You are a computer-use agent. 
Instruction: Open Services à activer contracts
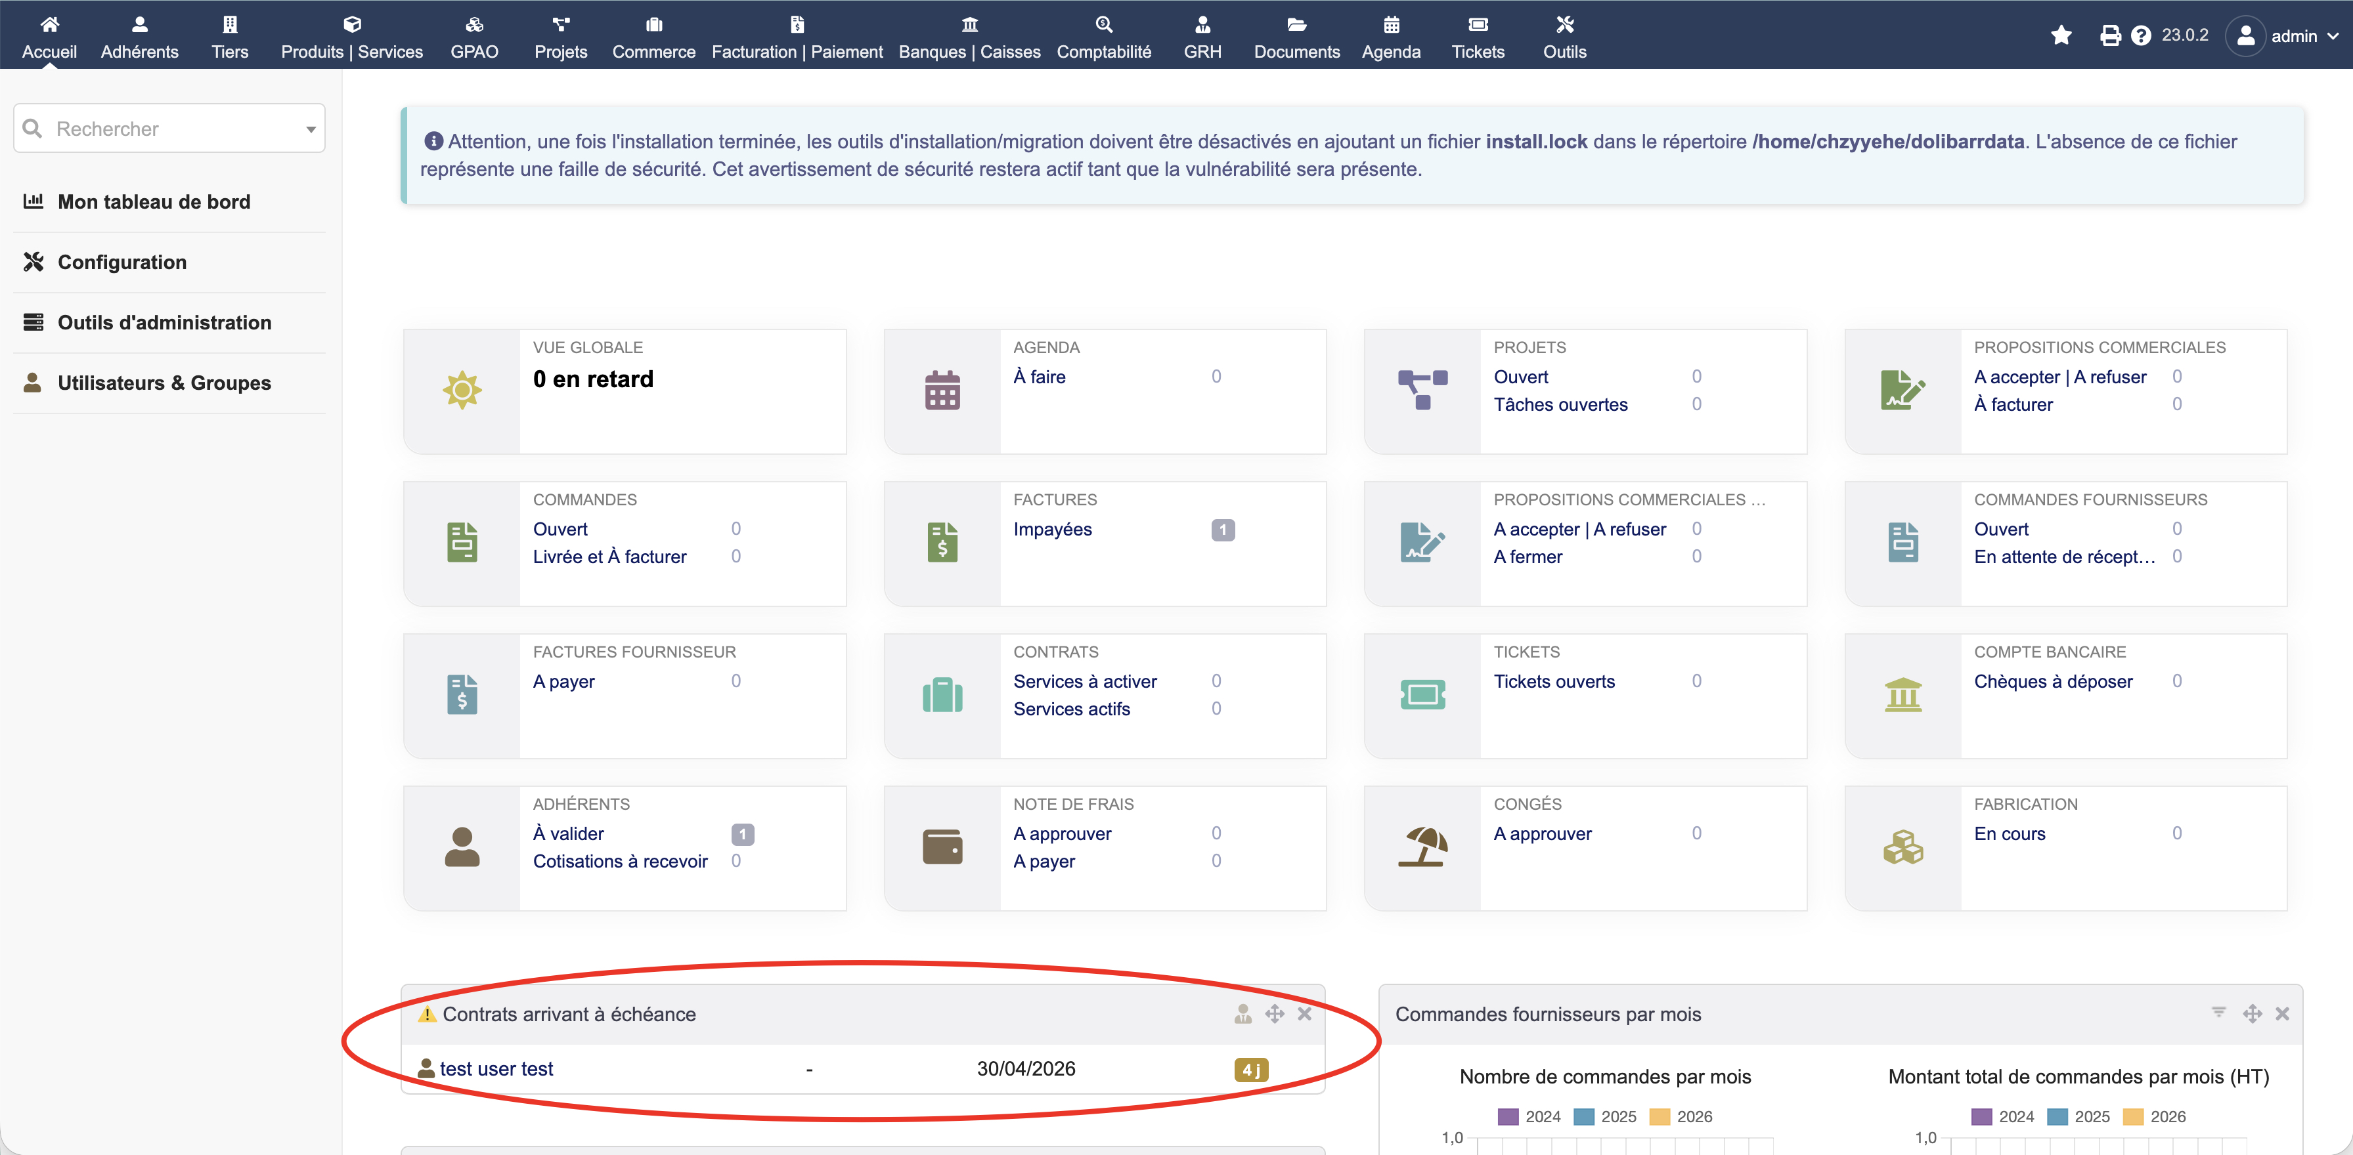click(x=1084, y=682)
